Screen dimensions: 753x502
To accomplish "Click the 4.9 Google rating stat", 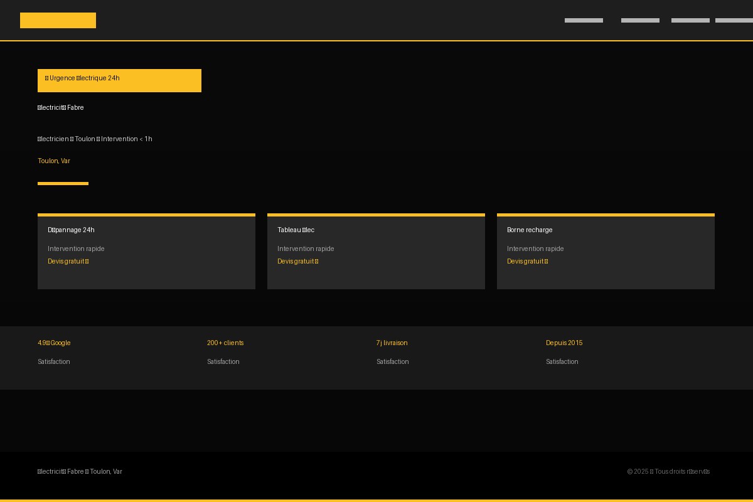I will (54, 343).
